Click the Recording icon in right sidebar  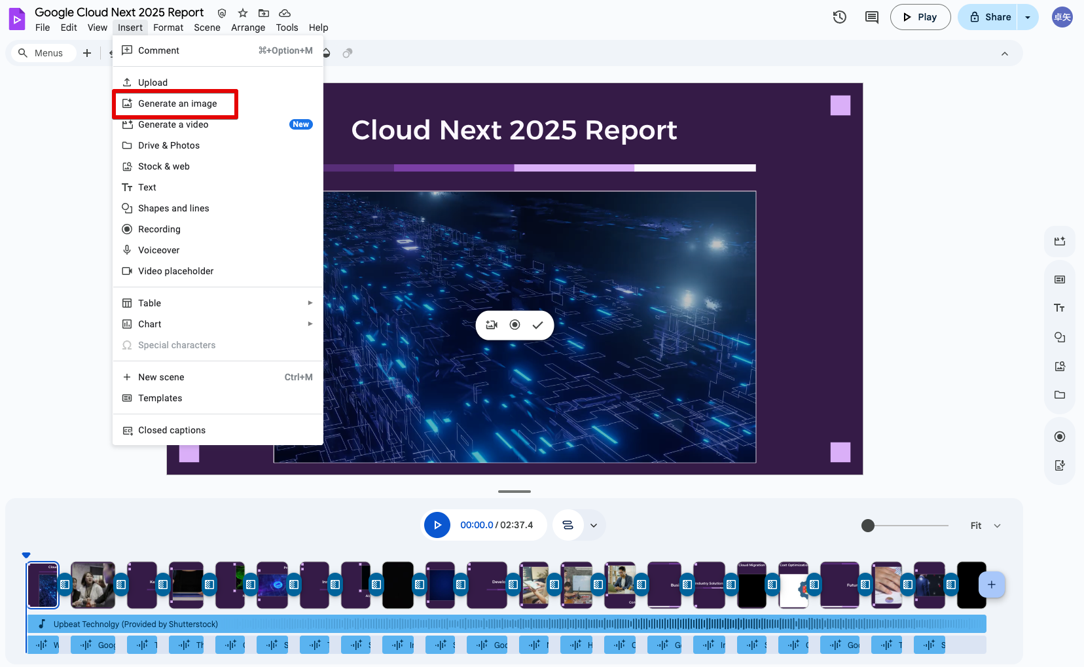pyautogui.click(x=1059, y=437)
